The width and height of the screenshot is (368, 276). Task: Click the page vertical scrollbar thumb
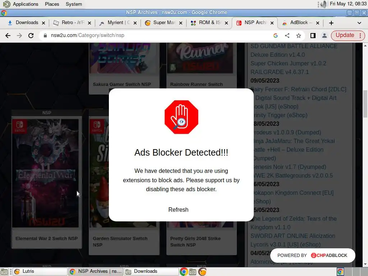[x=365, y=104]
